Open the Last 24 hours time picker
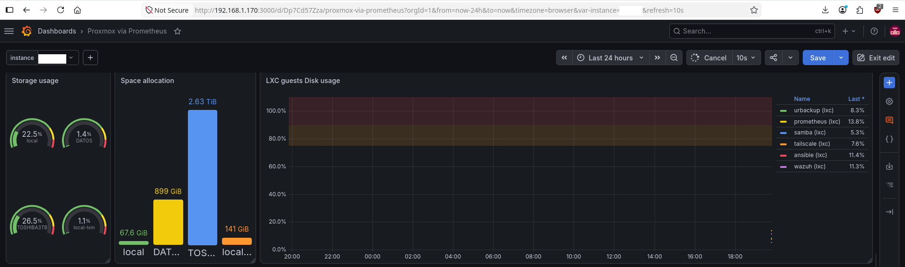This screenshot has width=905, height=267. (x=611, y=58)
